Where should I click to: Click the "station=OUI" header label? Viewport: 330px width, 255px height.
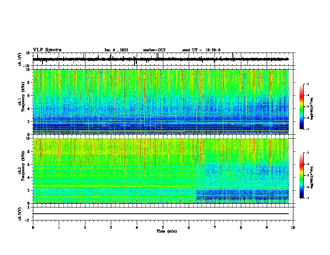click(x=154, y=50)
